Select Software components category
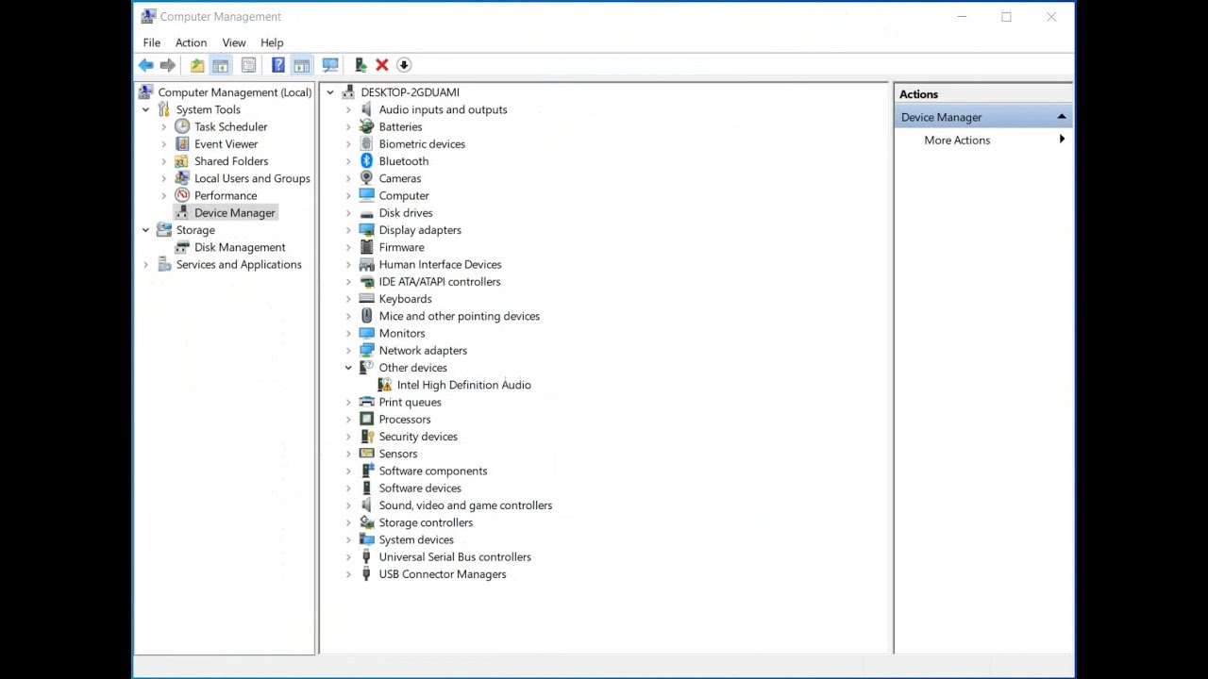 (x=432, y=471)
